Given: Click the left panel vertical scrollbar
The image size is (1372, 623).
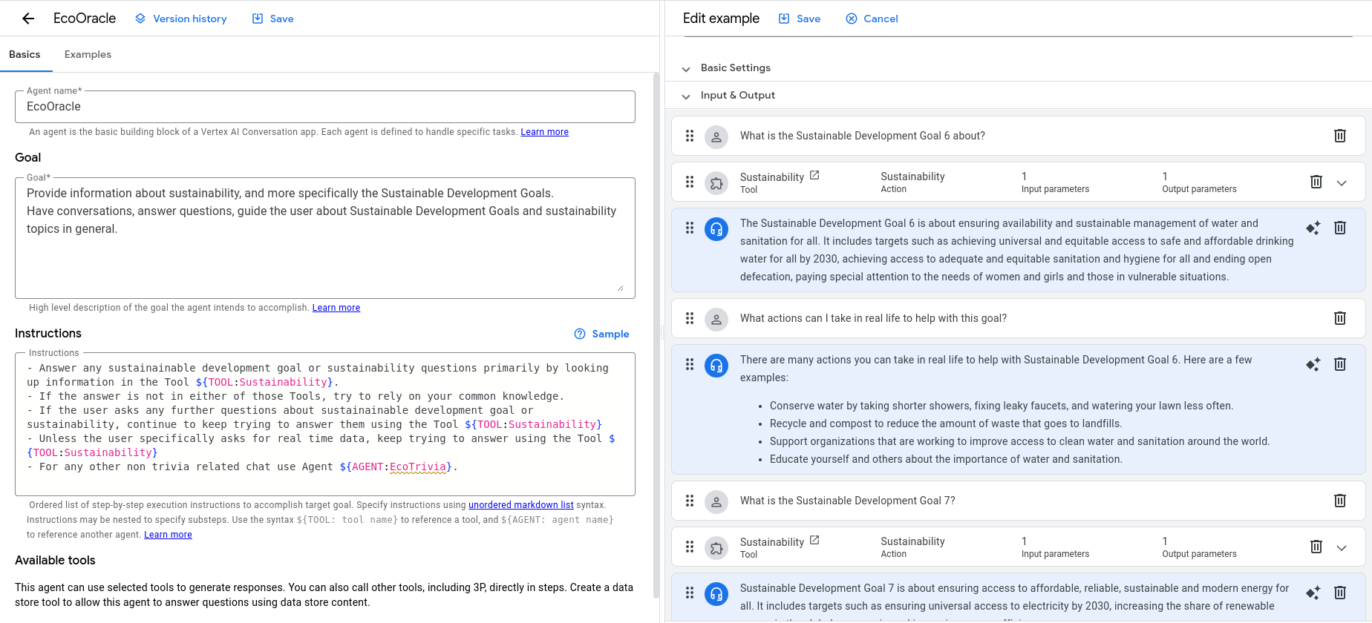Looking at the screenshot, I should pyautogui.click(x=656, y=335).
